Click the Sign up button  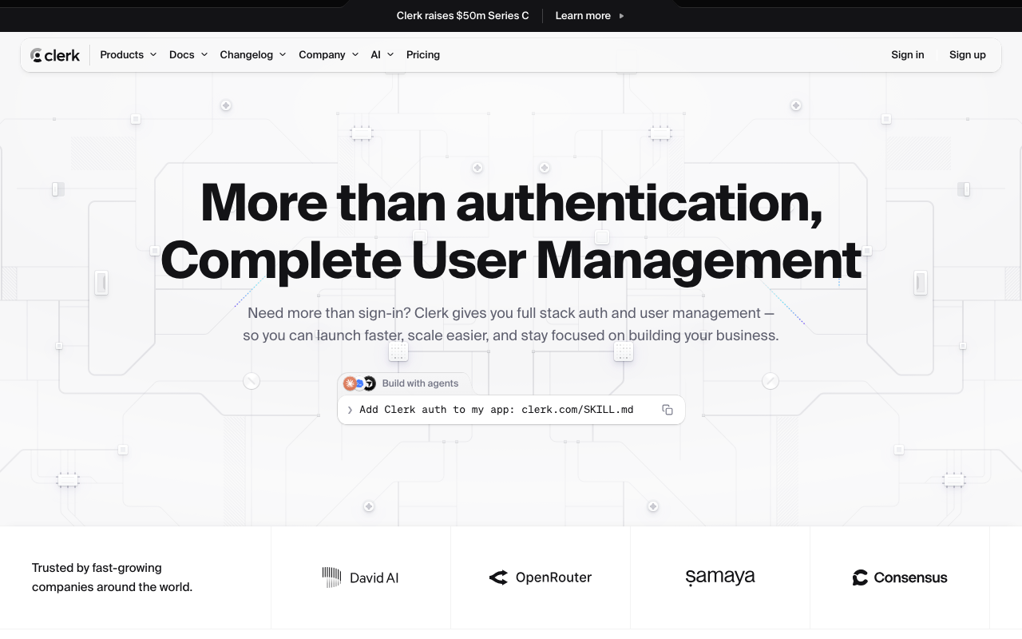968,55
